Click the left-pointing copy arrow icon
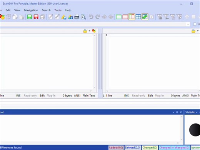The width and height of the screenshot is (200, 150). tap(111, 17)
